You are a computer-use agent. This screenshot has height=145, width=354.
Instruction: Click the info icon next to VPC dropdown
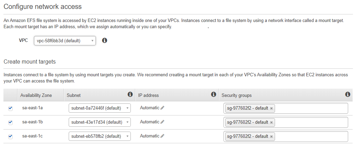pos(104,41)
